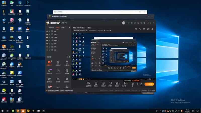Open the 房管助手 room manager tool
The height and width of the screenshot is (113, 201).
tap(58, 63)
